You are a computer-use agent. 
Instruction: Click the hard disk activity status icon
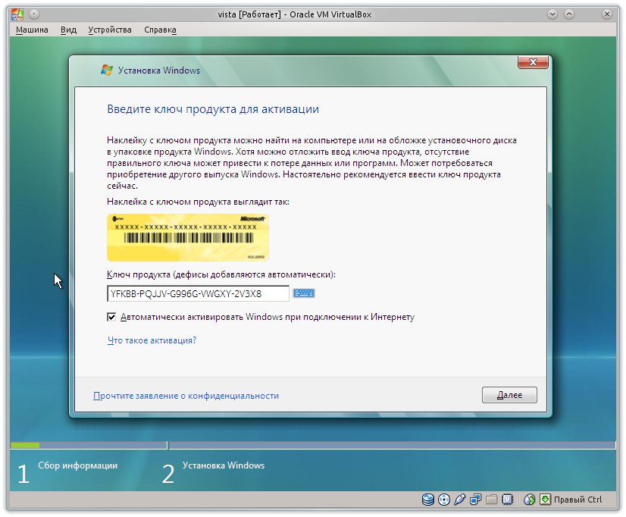[x=429, y=500]
